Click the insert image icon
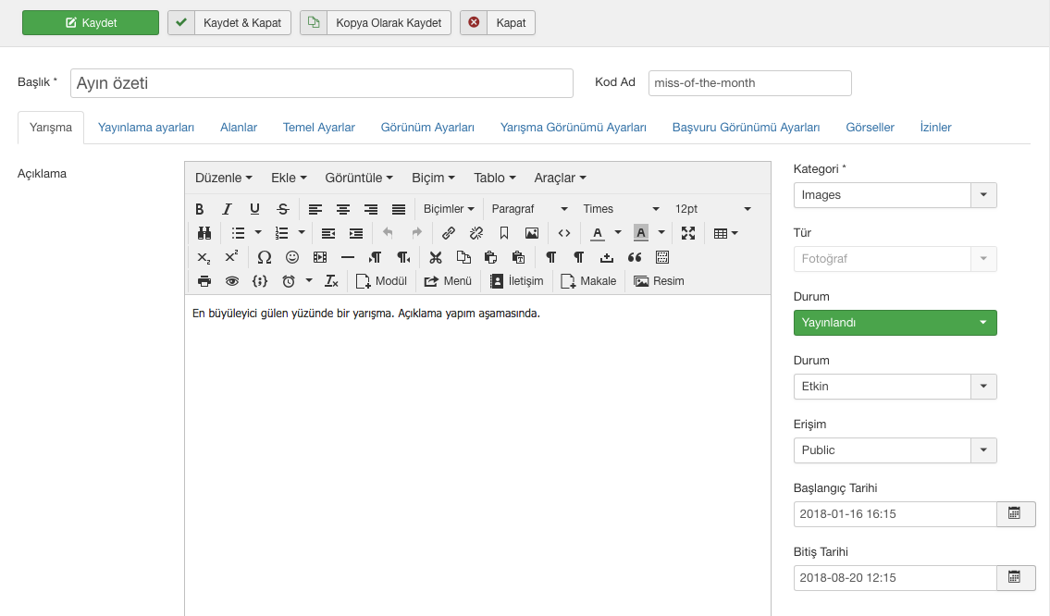This screenshot has width=1050, height=616. (x=532, y=233)
